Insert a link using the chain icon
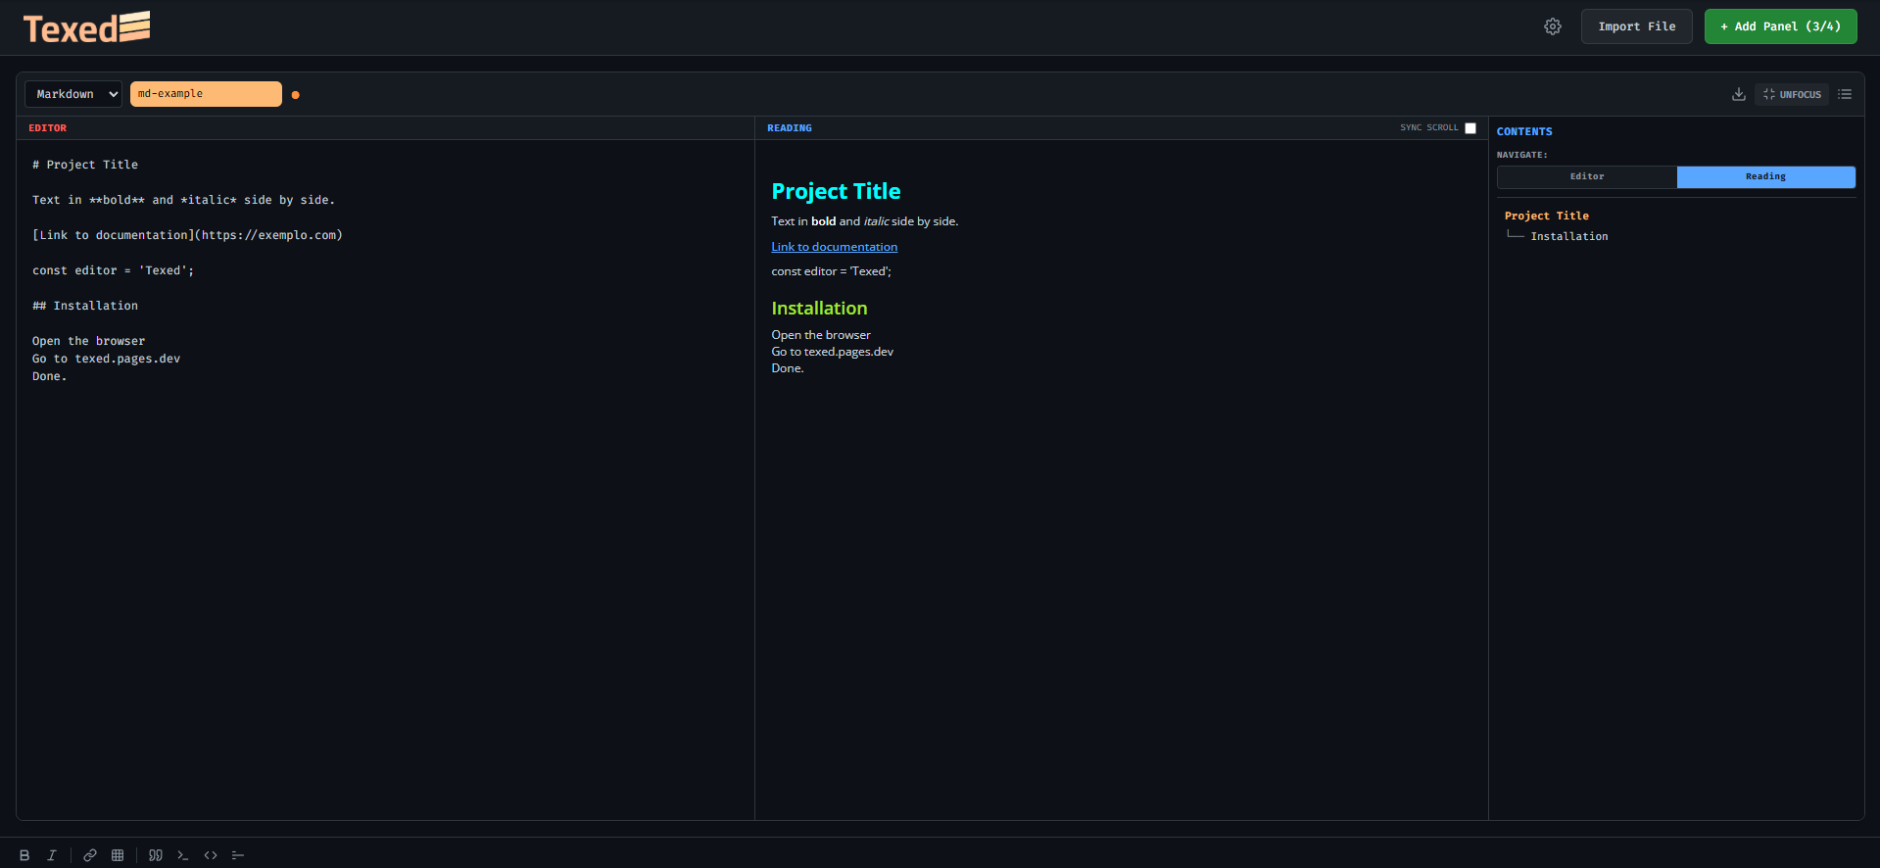This screenshot has width=1880, height=868. coord(90,855)
